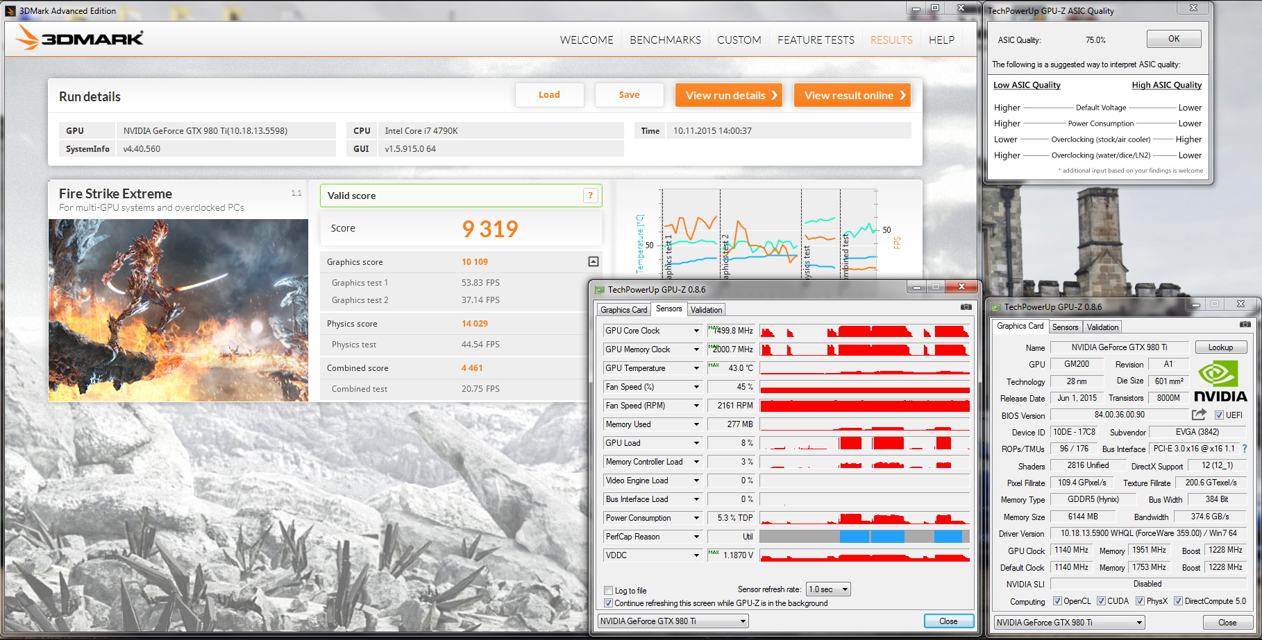This screenshot has width=1262, height=640.
Task: Click OK in the ASIC Quality dialog
Action: 1174,39
